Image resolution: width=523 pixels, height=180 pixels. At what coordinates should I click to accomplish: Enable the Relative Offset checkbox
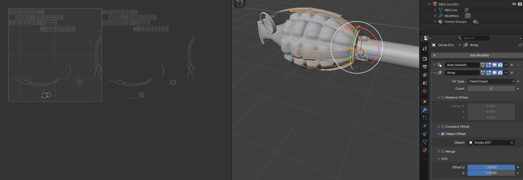pyautogui.click(x=443, y=97)
